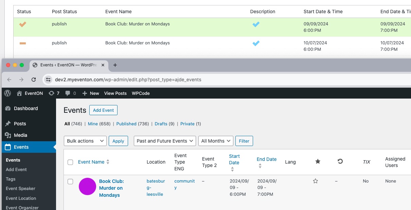The image size is (411, 210).
Task: Click Apply for bulk actions
Action: (x=118, y=141)
